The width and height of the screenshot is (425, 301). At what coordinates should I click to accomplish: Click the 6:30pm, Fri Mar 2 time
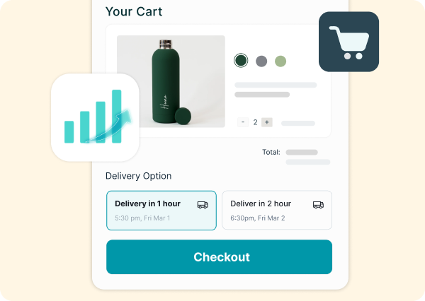tap(258, 218)
